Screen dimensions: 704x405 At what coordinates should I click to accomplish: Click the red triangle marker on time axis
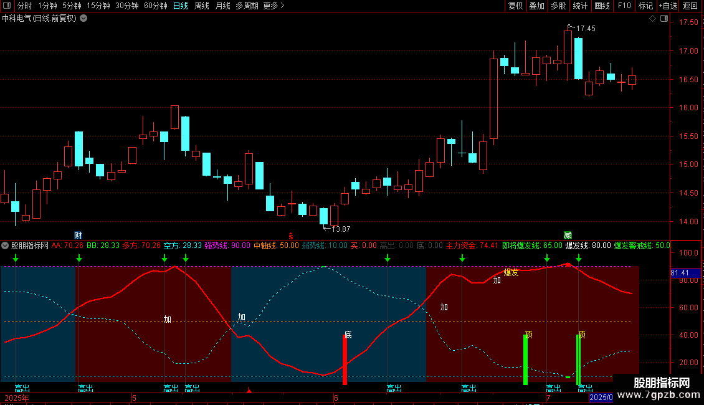249,391
